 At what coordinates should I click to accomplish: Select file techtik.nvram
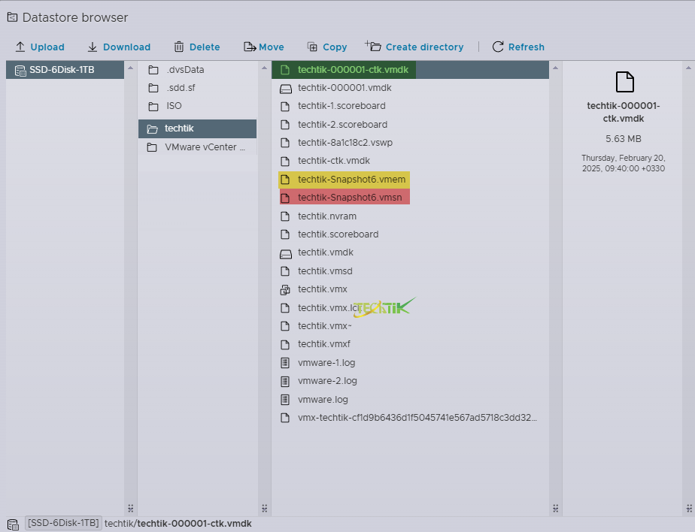click(327, 216)
